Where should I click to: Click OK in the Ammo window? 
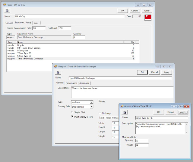tap(159, 112)
